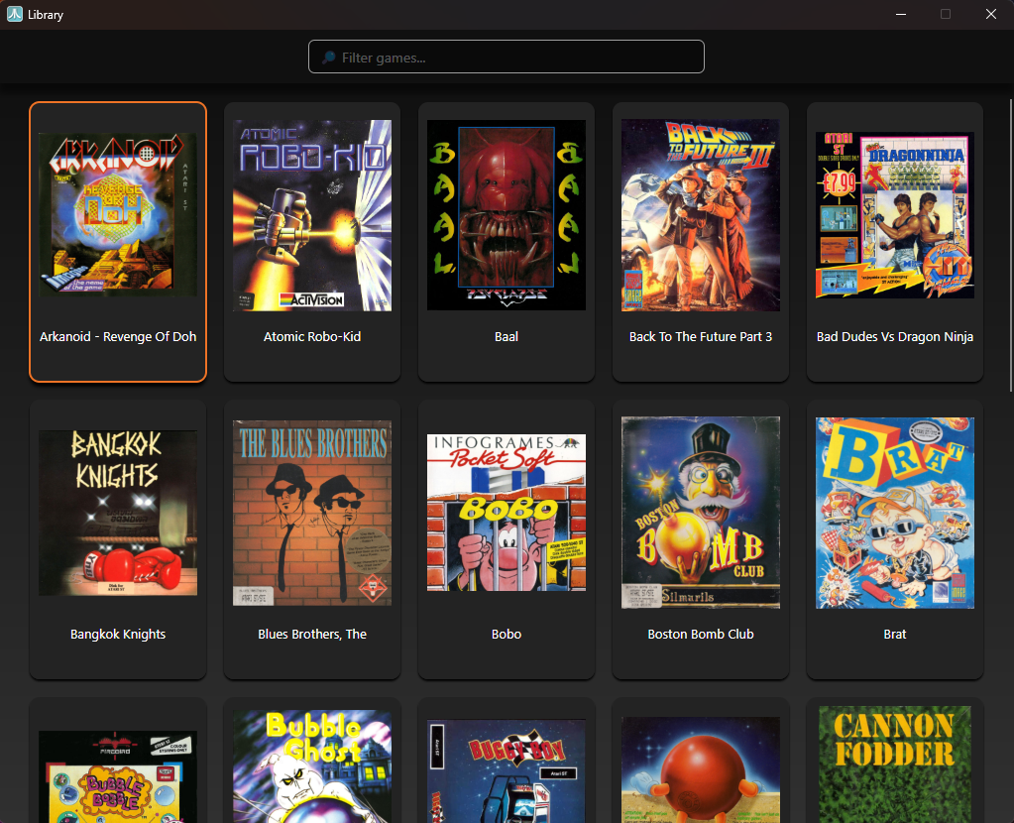Click the 'Blues Brothers, The' label
Image resolution: width=1014 pixels, height=823 pixels.
pos(311,634)
